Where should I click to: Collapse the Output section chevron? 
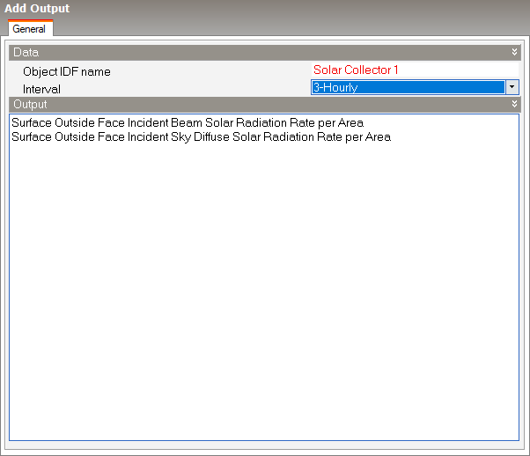click(x=515, y=105)
